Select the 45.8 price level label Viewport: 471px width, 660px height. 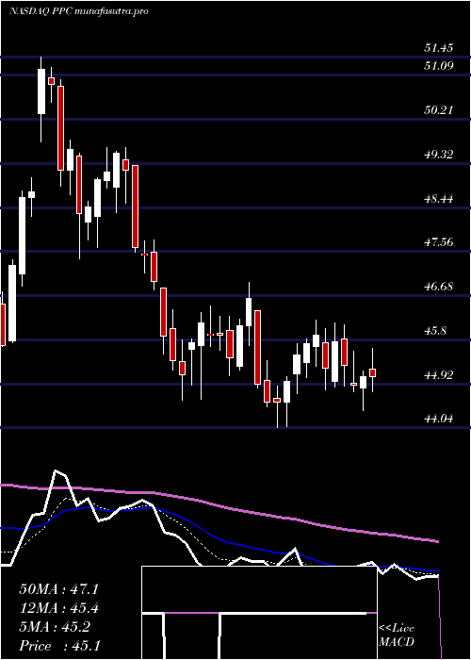tap(435, 331)
